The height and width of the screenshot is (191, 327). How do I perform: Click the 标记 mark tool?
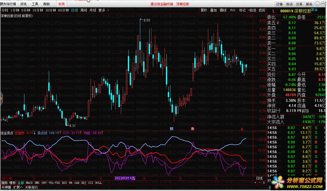coord(242,10)
